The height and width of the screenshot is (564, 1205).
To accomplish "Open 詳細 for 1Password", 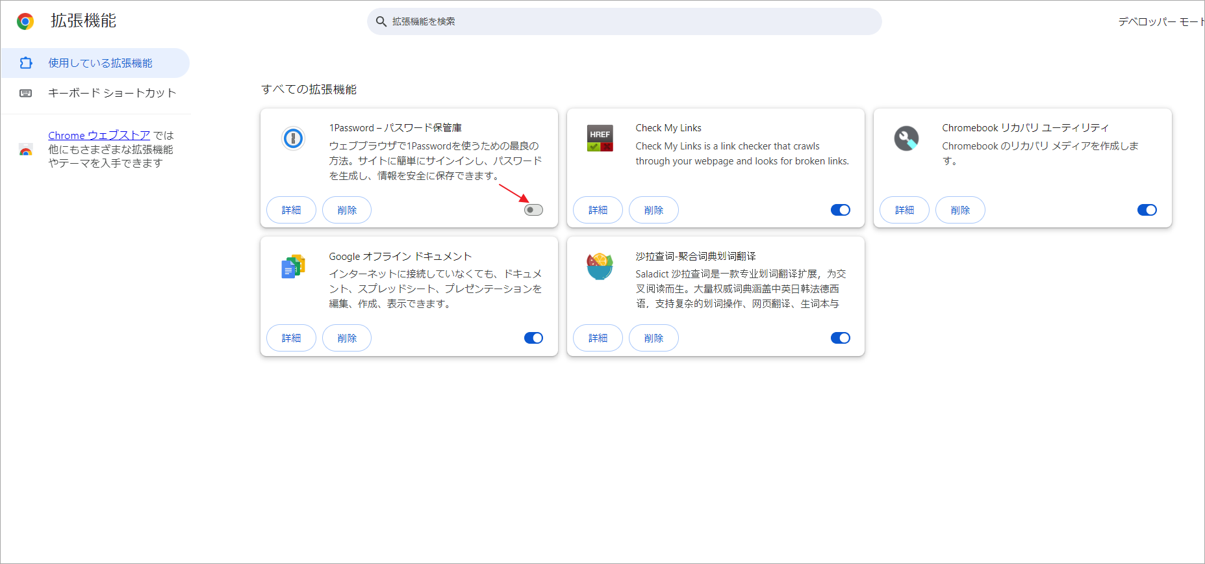I will pos(291,210).
